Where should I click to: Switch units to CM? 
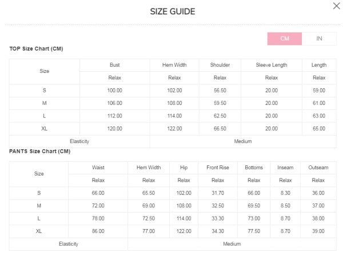pyautogui.click(x=285, y=38)
